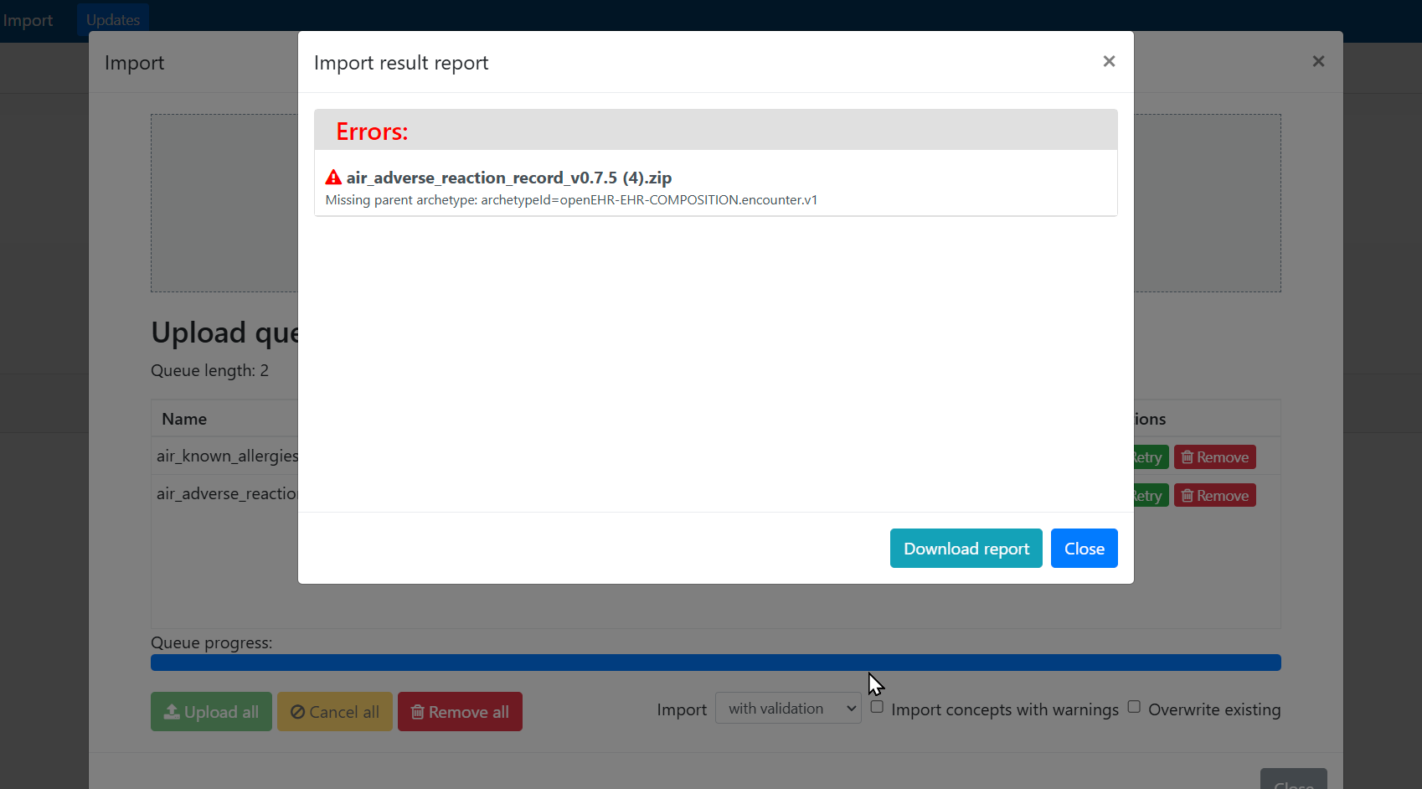
Task: Download the import result report
Action: click(x=966, y=549)
